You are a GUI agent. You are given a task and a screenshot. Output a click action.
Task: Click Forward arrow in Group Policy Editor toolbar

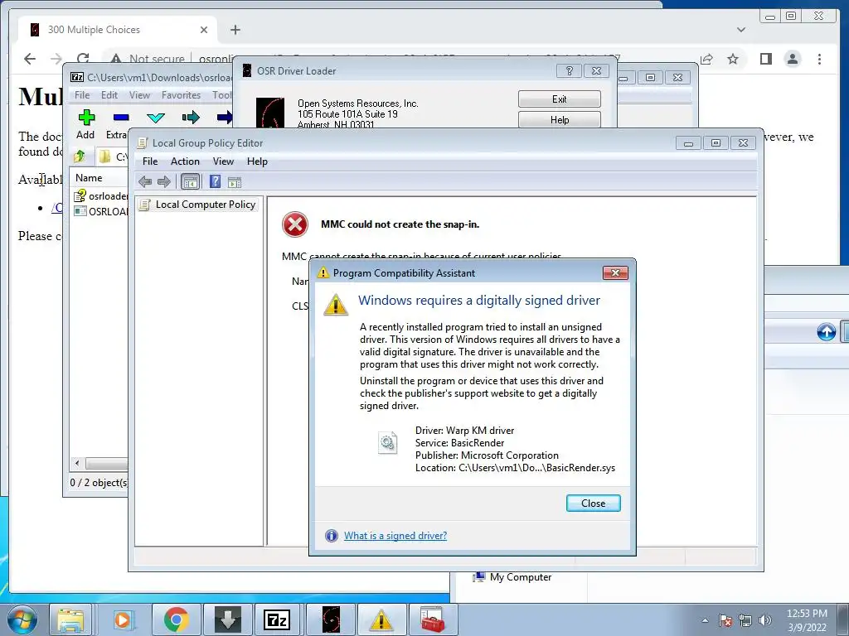pos(163,181)
